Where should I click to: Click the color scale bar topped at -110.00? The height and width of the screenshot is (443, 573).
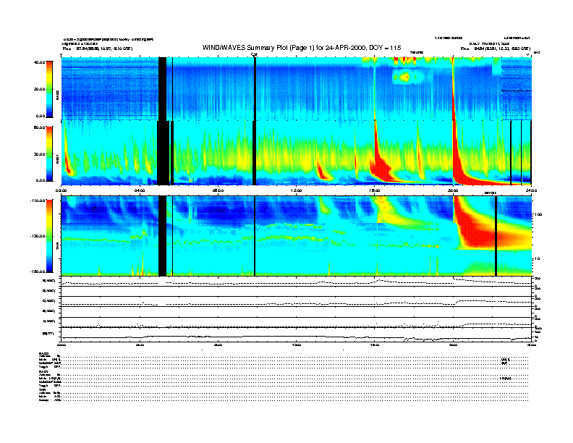(49, 236)
